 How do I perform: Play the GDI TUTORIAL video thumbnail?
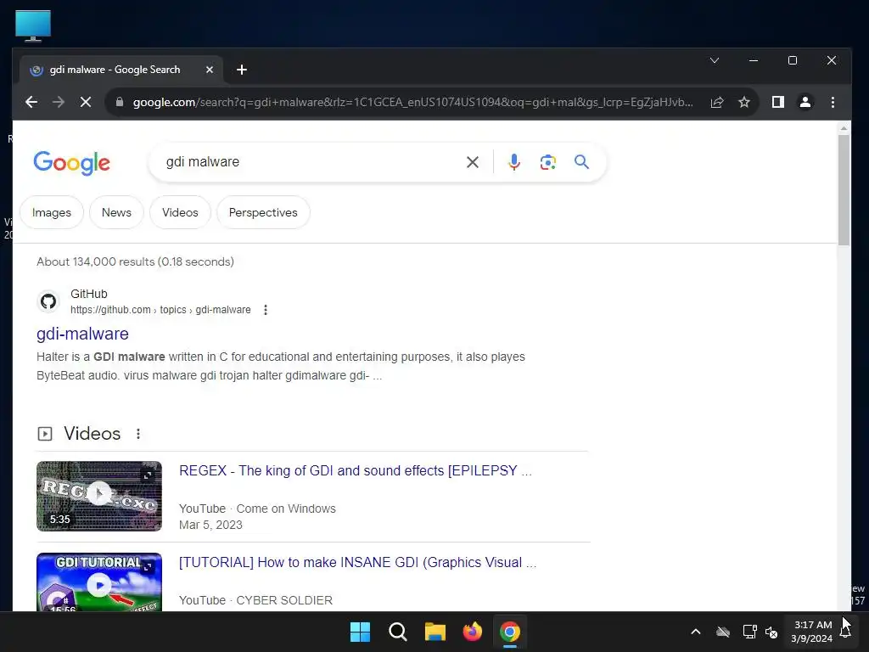99,582
